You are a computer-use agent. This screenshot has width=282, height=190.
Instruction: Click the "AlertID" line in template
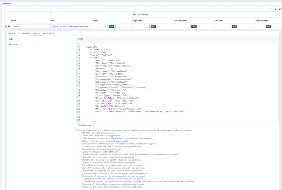[108, 61]
